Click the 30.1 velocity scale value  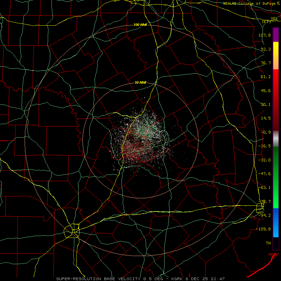point(266,105)
